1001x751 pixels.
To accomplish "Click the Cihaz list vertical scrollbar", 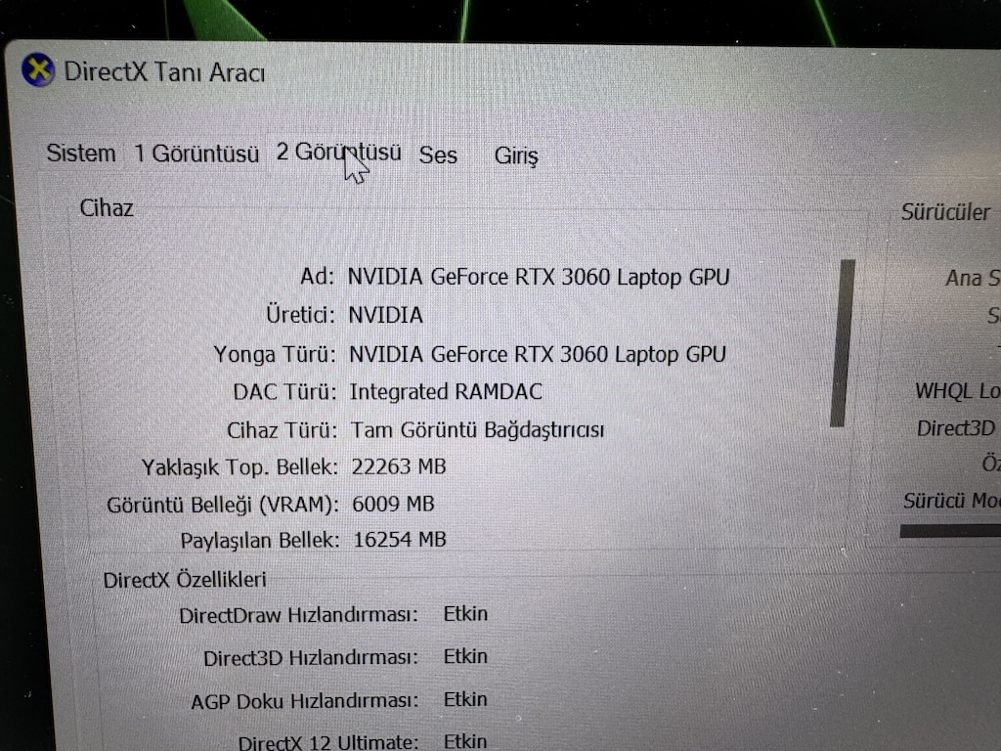I will (x=843, y=343).
